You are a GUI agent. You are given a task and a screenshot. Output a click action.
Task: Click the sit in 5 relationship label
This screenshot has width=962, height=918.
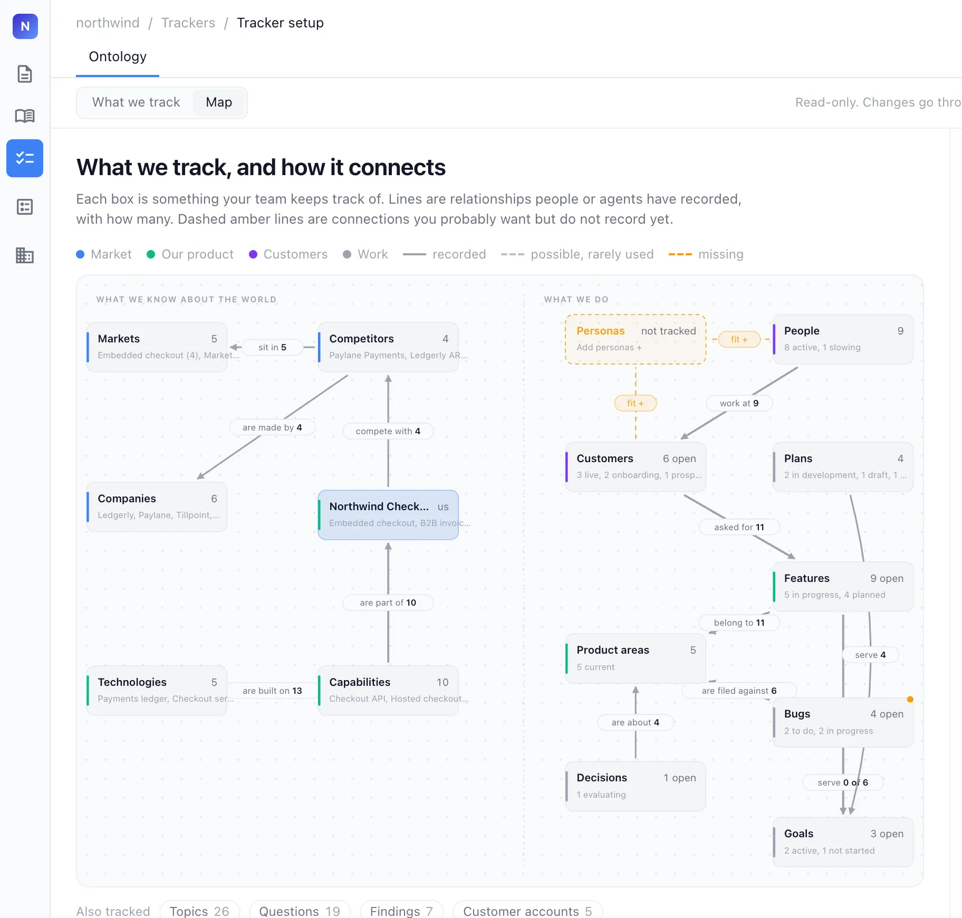tap(272, 347)
